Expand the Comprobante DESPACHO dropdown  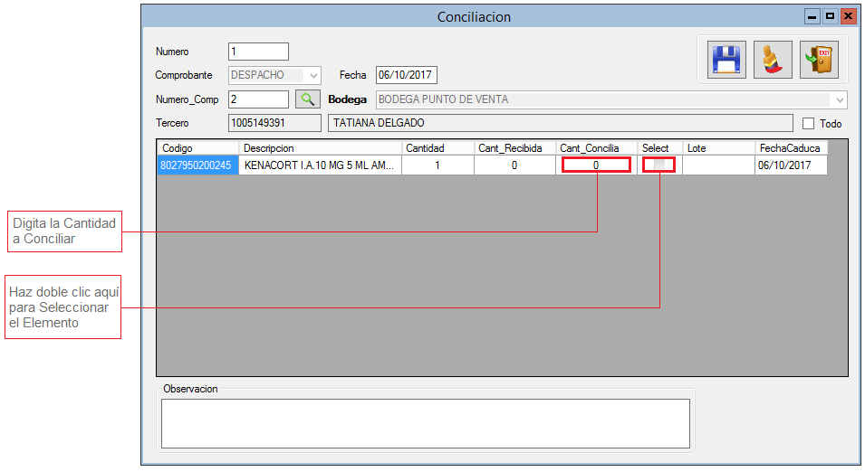[x=313, y=76]
